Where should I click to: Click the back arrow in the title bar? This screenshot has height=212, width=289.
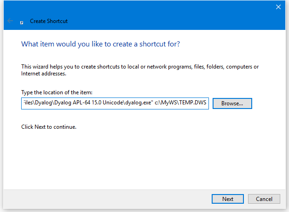(10, 21)
